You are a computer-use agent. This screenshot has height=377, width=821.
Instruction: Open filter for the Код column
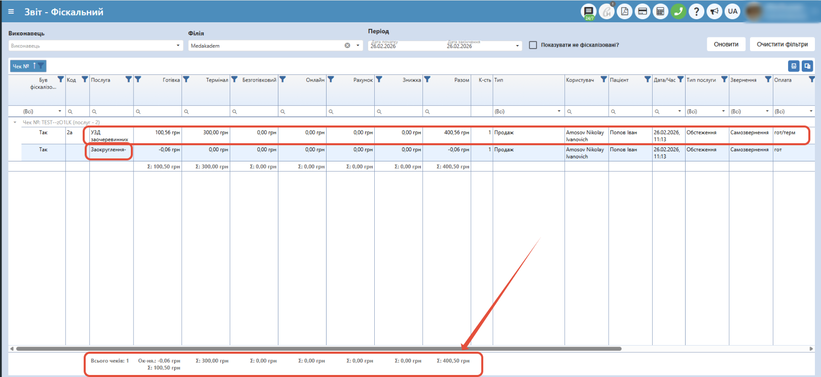pos(85,79)
